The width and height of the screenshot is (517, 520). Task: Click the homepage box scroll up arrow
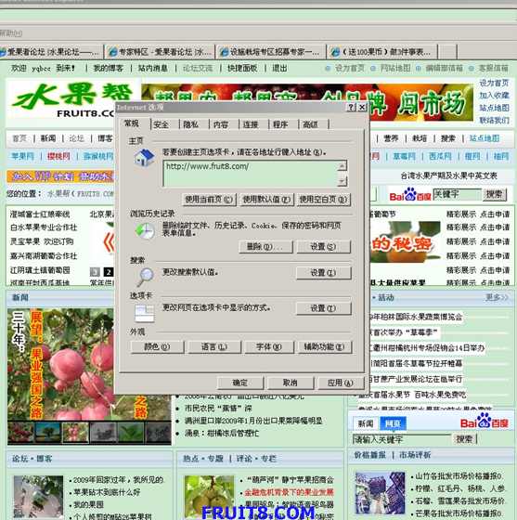pos(342,165)
